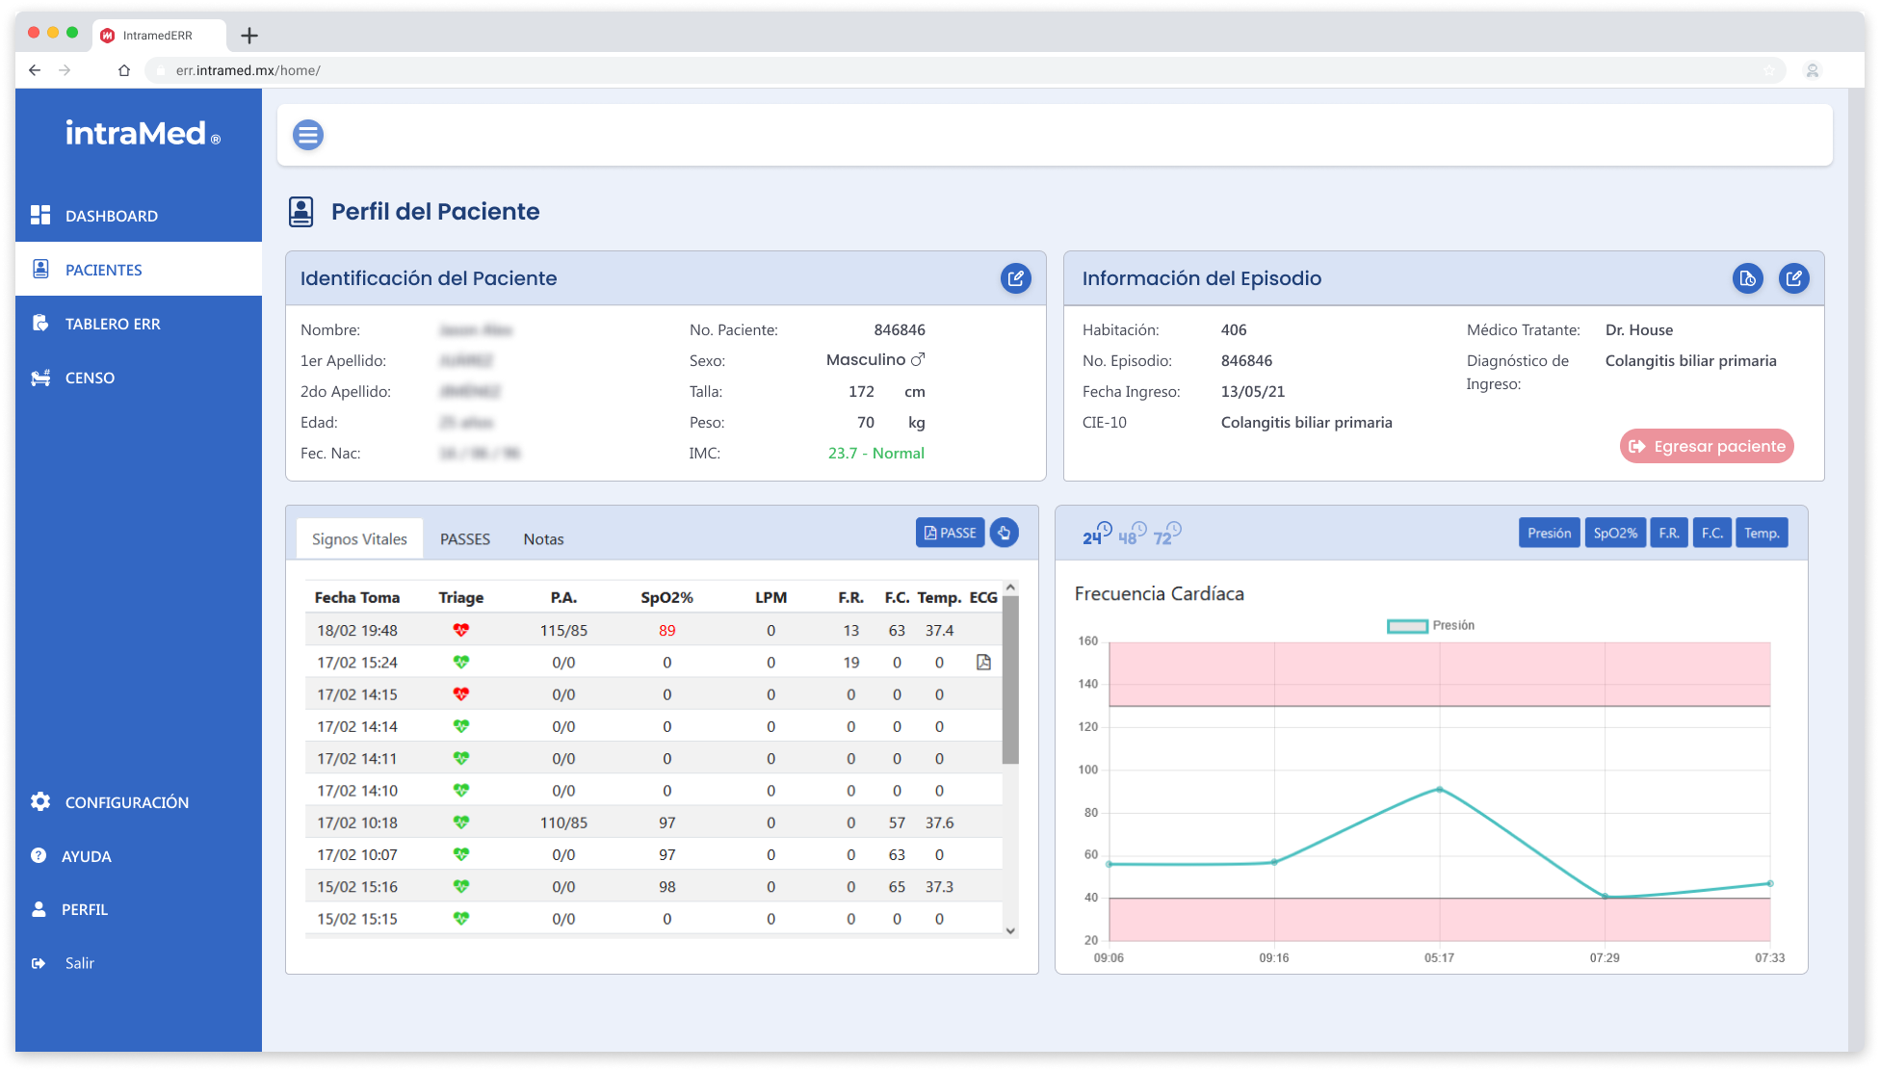Select the 24-hour range icon
This screenshot has width=1880, height=1071.
coord(1097,534)
